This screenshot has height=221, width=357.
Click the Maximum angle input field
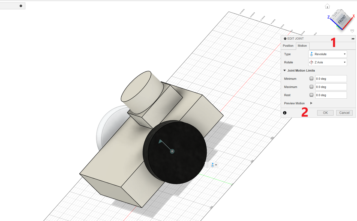331,87
